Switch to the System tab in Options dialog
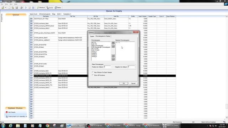The image size is (228, 128). pos(92,36)
